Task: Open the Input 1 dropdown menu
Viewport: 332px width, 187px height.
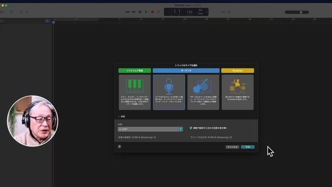Action: click(x=150, y=129)
